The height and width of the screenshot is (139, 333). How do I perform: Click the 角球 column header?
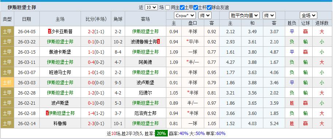[118, 19]
